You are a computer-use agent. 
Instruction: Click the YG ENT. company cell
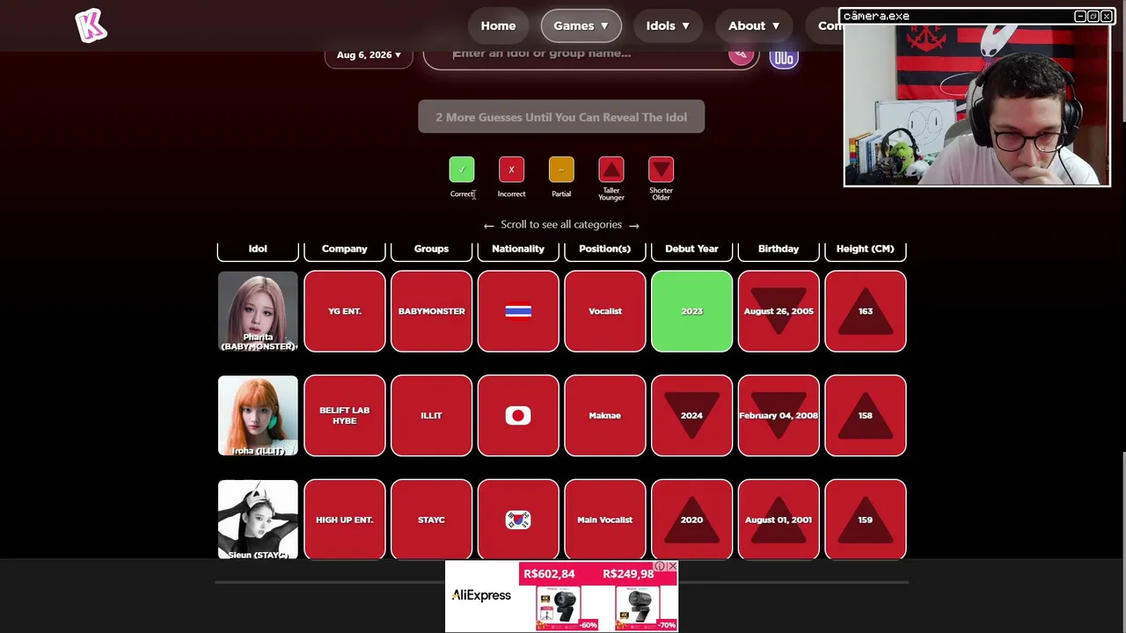345,311
